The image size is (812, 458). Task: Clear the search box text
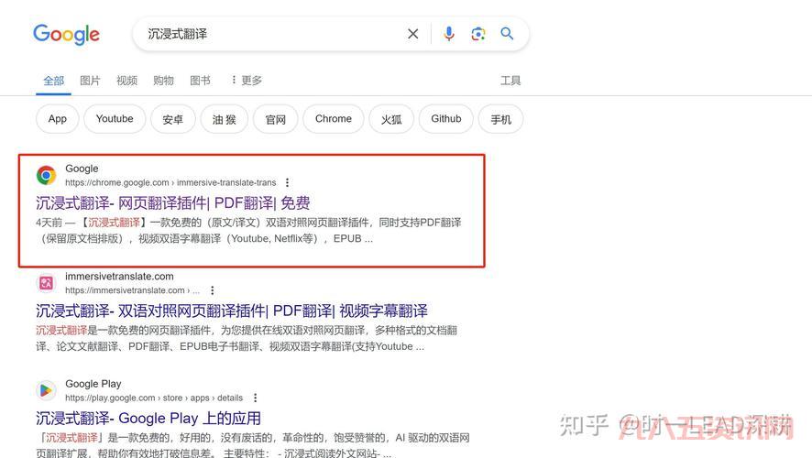[x=412, y=34]
